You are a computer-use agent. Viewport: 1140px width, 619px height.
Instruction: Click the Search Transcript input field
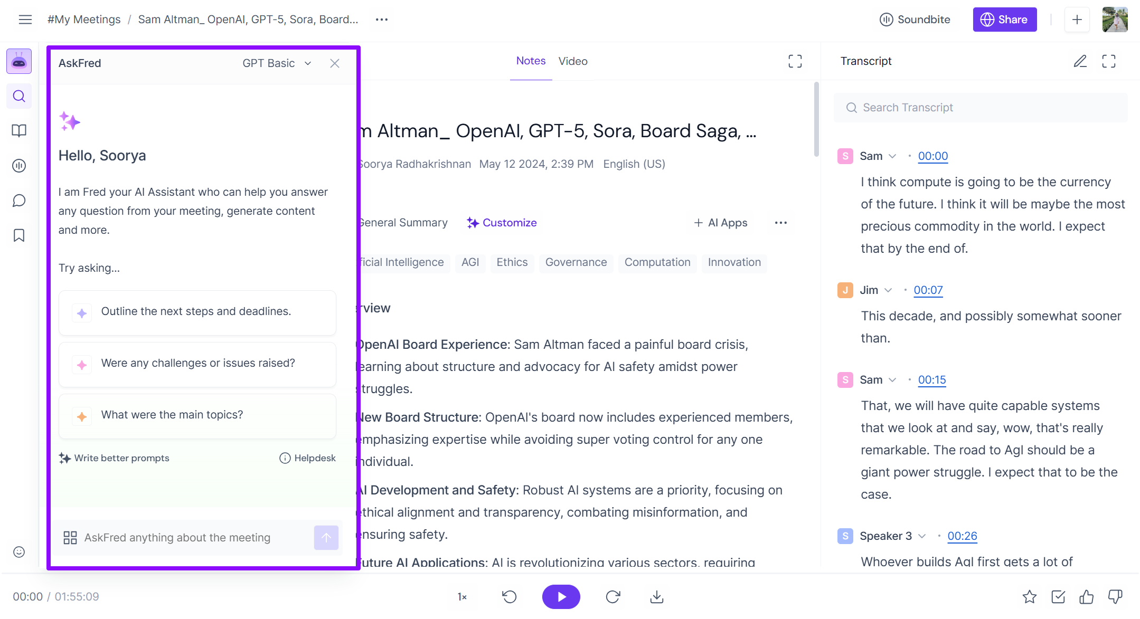point(980,108)
